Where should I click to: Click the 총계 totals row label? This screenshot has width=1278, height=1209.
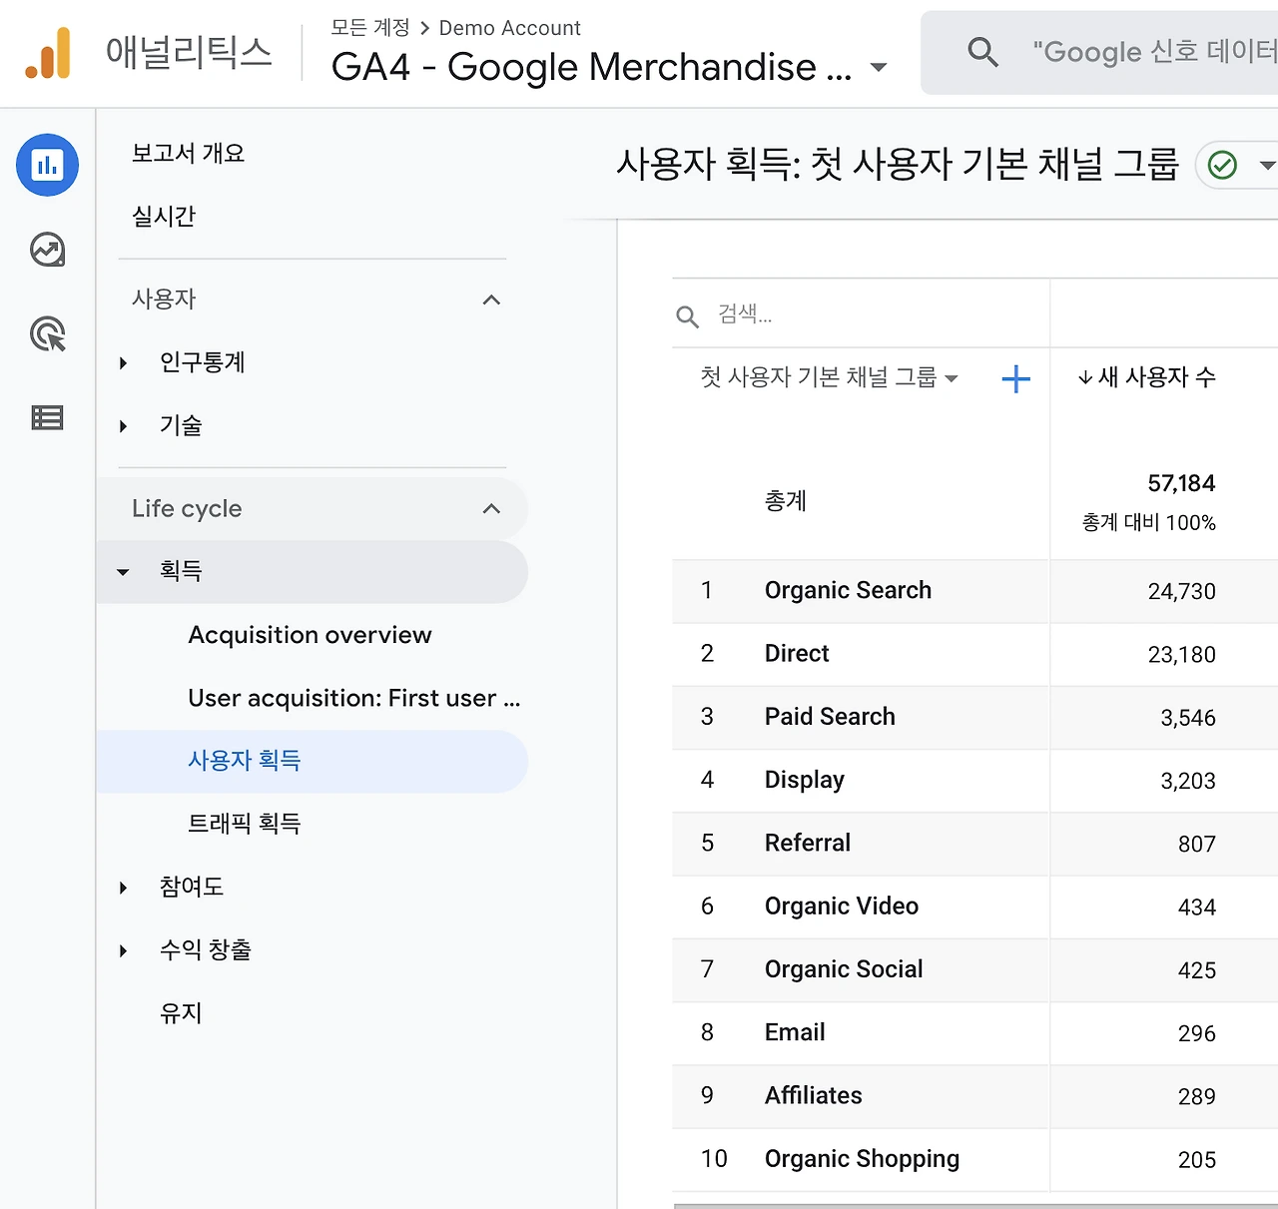785,500
